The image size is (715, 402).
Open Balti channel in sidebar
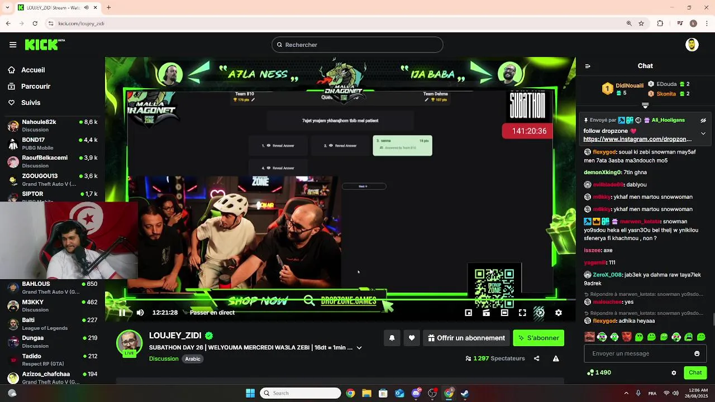click(x=53, y=324)
